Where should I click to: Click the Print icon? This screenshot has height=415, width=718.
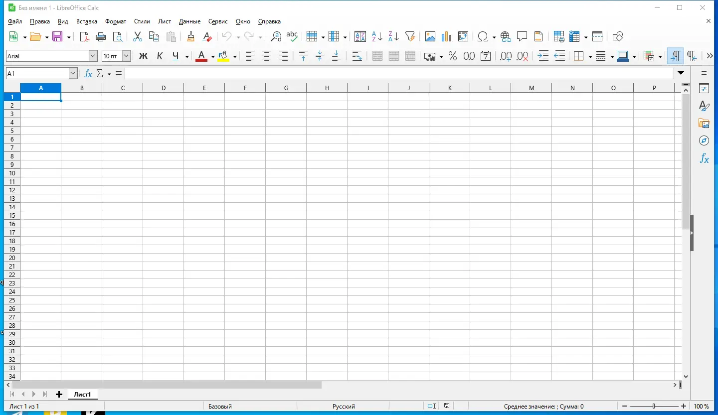click(101, 36)
